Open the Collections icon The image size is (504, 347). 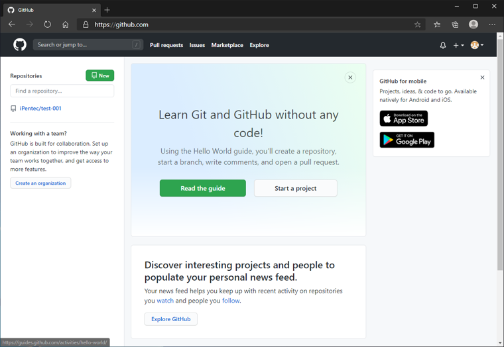(455, 25)
